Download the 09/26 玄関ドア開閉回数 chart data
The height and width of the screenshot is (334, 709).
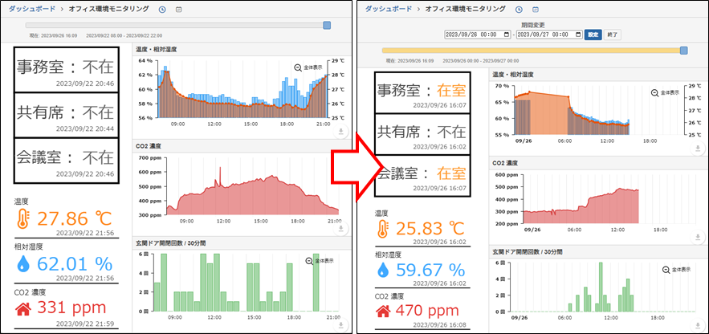click(698, 325)
